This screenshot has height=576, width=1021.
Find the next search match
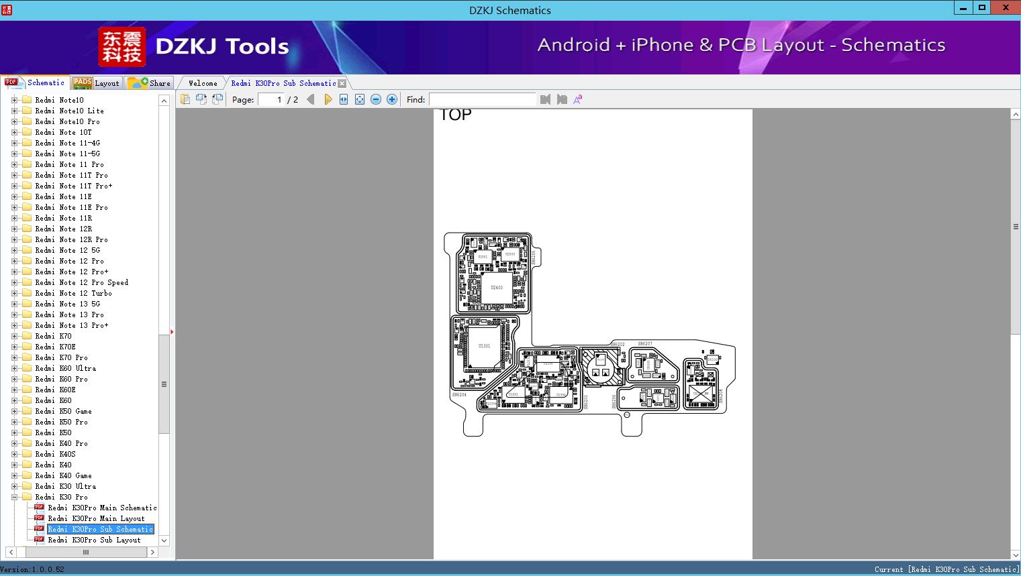point(562,99)
